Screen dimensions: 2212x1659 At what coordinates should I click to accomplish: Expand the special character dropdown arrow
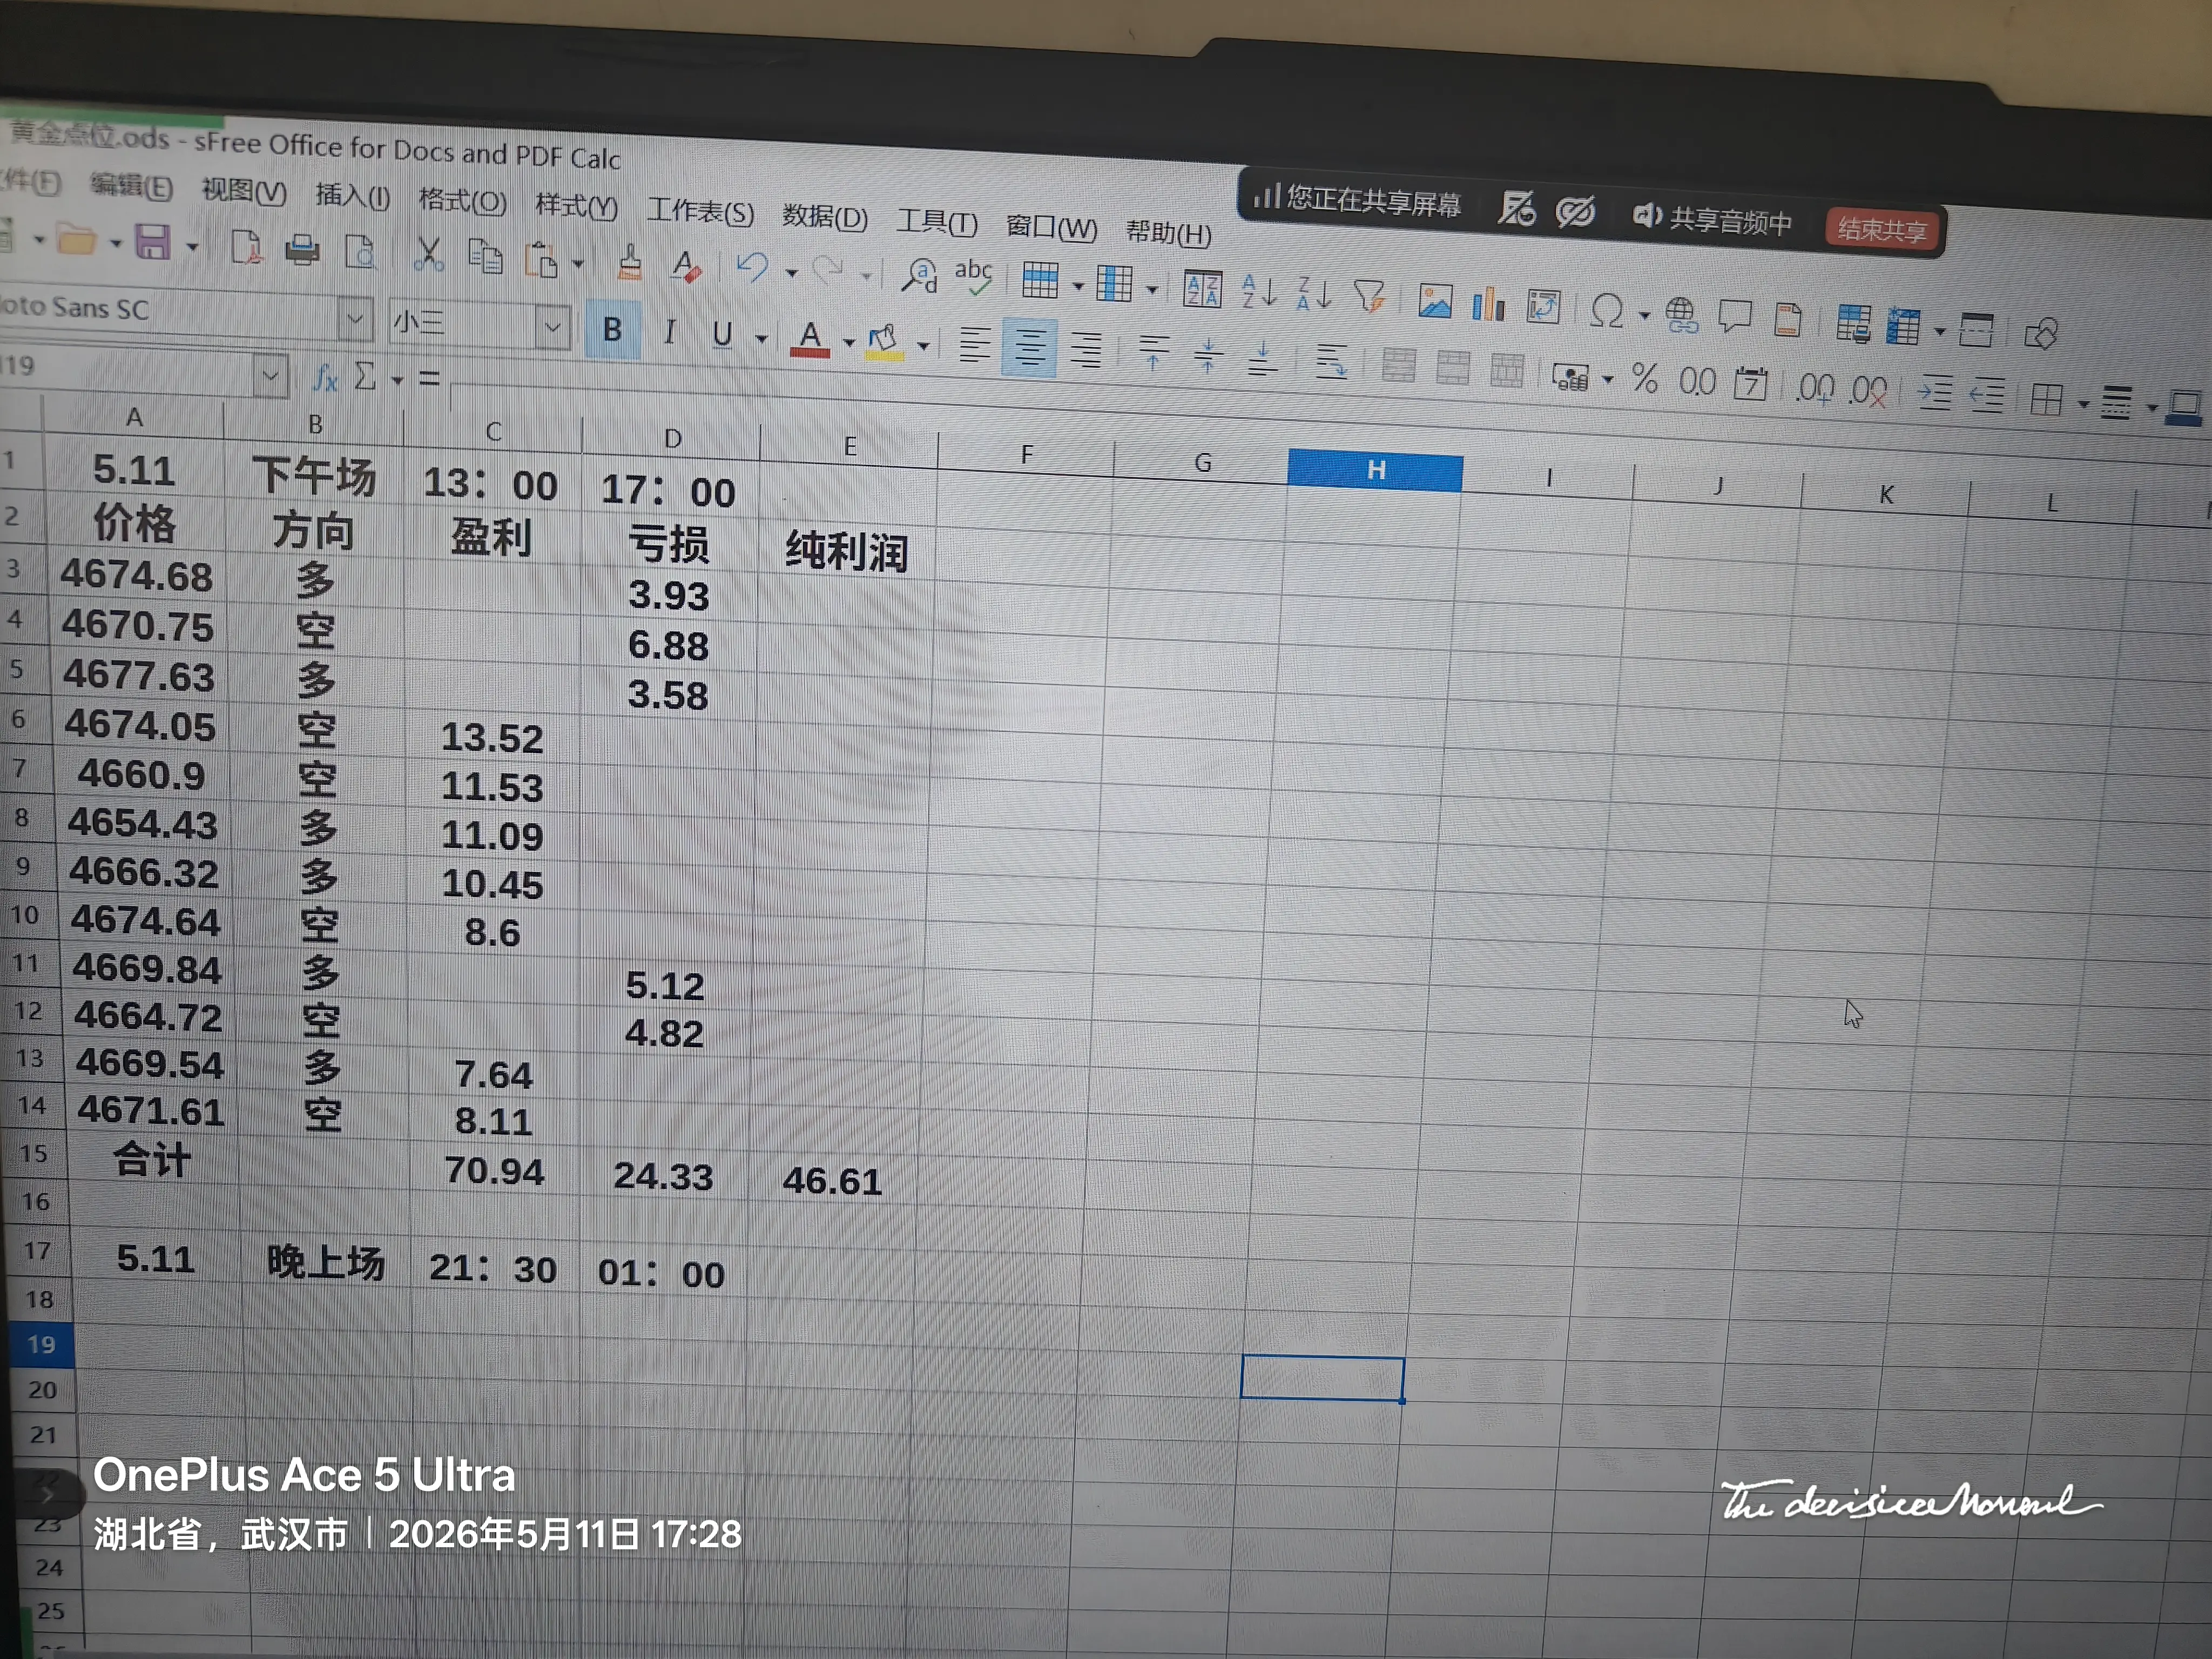pyautogui.click(x=1645, y=315)
